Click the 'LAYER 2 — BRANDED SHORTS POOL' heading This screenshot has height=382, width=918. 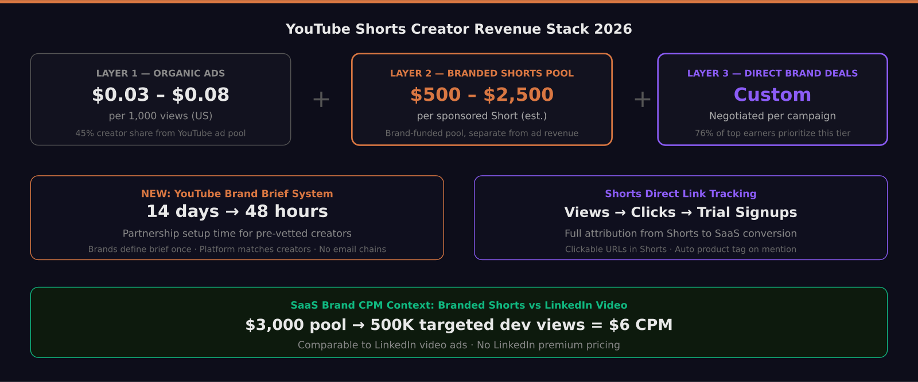[x=482, y=73]
